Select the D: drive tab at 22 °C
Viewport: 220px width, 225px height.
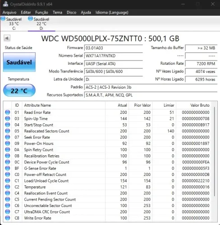point(41,23)
